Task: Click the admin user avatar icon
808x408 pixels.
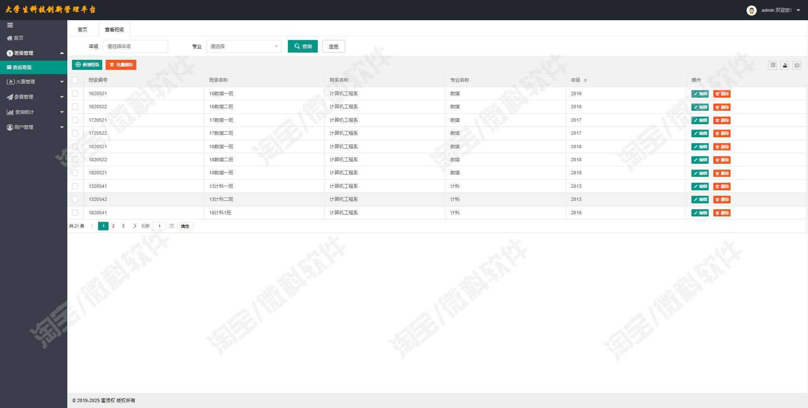Action: pos(752,10)
